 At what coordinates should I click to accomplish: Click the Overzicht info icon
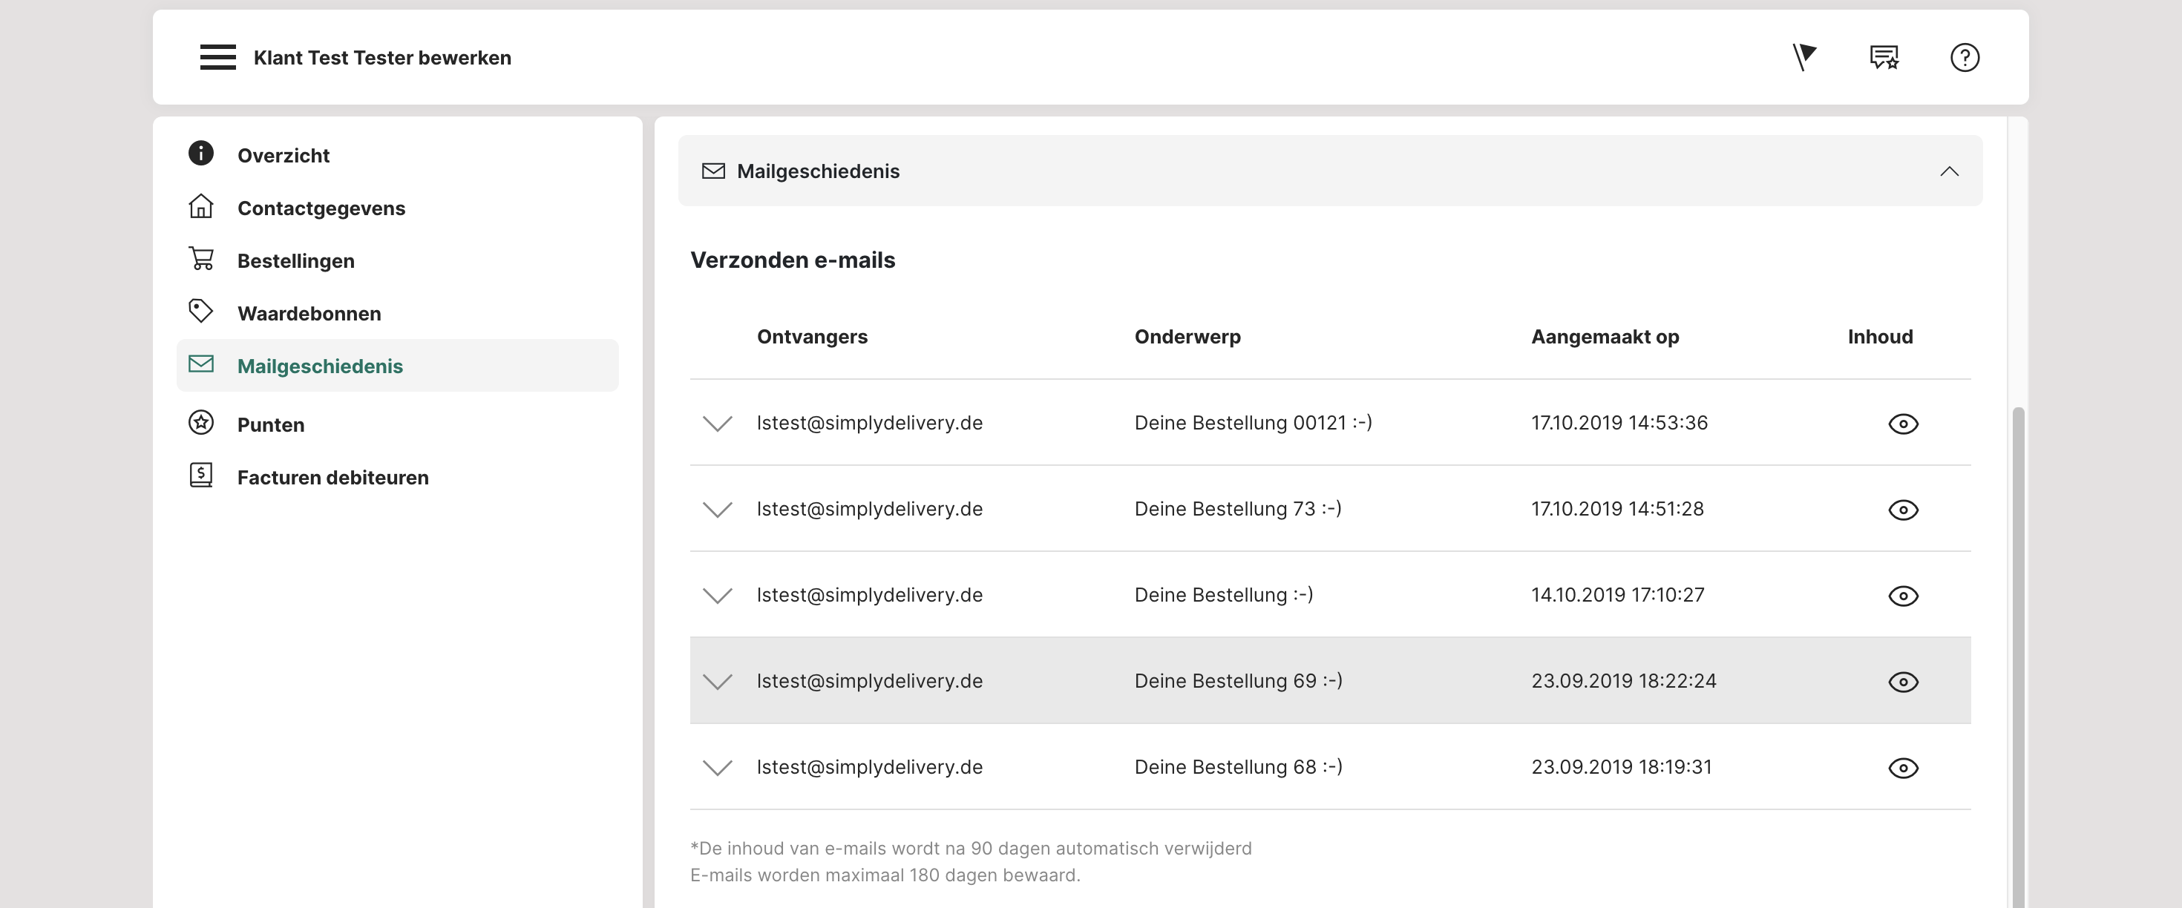pos(200,154)
